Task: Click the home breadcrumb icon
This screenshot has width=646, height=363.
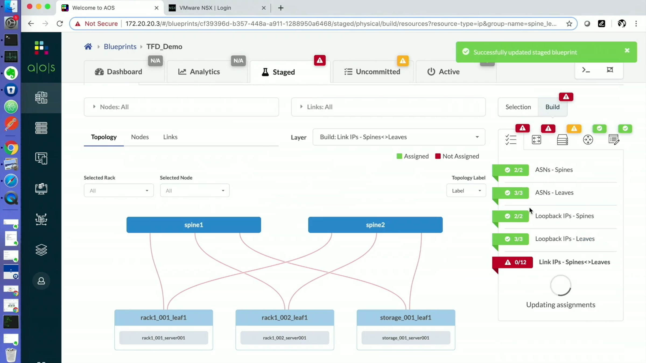Action: (88, 47)
